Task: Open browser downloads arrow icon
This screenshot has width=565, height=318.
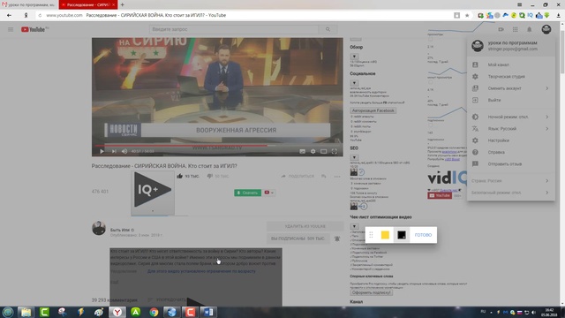Action: point(559,15)
